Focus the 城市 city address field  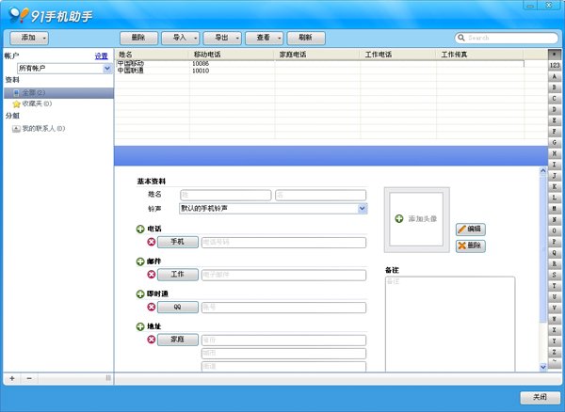tap(284, 354)
